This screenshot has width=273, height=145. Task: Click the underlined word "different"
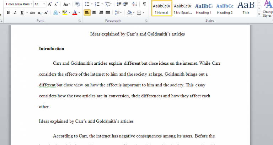click(47, 85)
